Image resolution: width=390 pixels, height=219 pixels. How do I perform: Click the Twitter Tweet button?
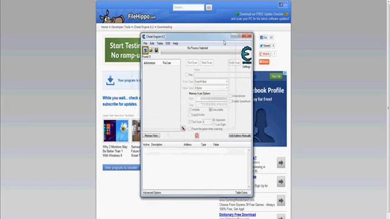point(265,46)
